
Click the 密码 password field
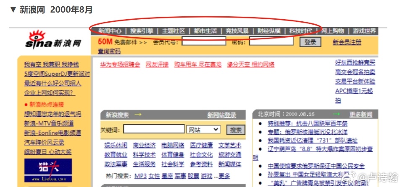(x=271, y=41)
